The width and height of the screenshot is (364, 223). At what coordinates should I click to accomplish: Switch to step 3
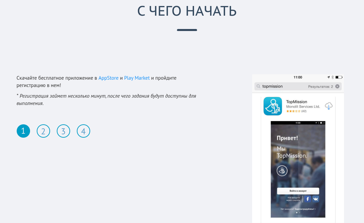point(63,131)
